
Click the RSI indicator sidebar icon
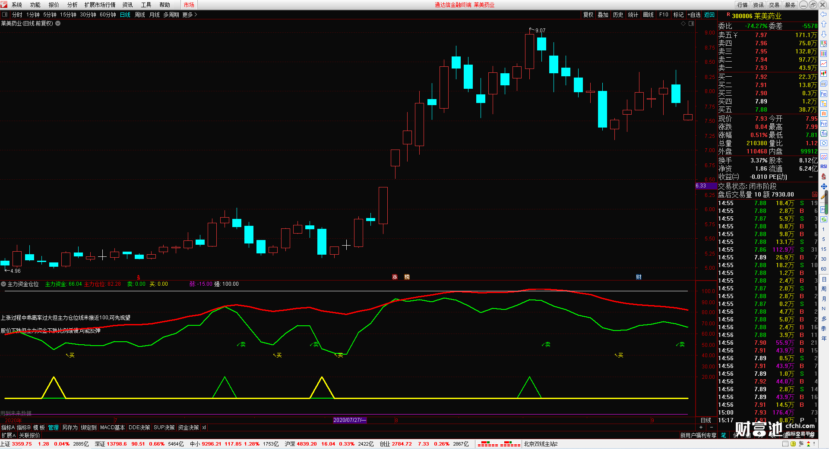[824, 166]
